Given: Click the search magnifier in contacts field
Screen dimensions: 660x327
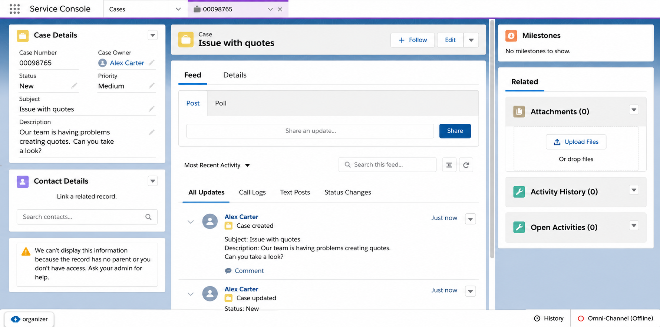Looking at the screenshot, I should pos(148,217).
